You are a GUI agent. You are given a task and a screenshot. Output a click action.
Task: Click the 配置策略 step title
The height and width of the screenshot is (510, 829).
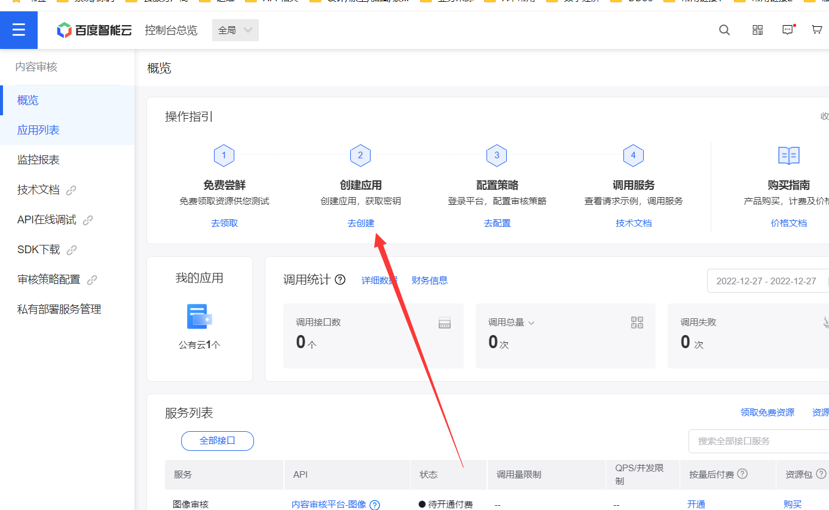point(497,185)
